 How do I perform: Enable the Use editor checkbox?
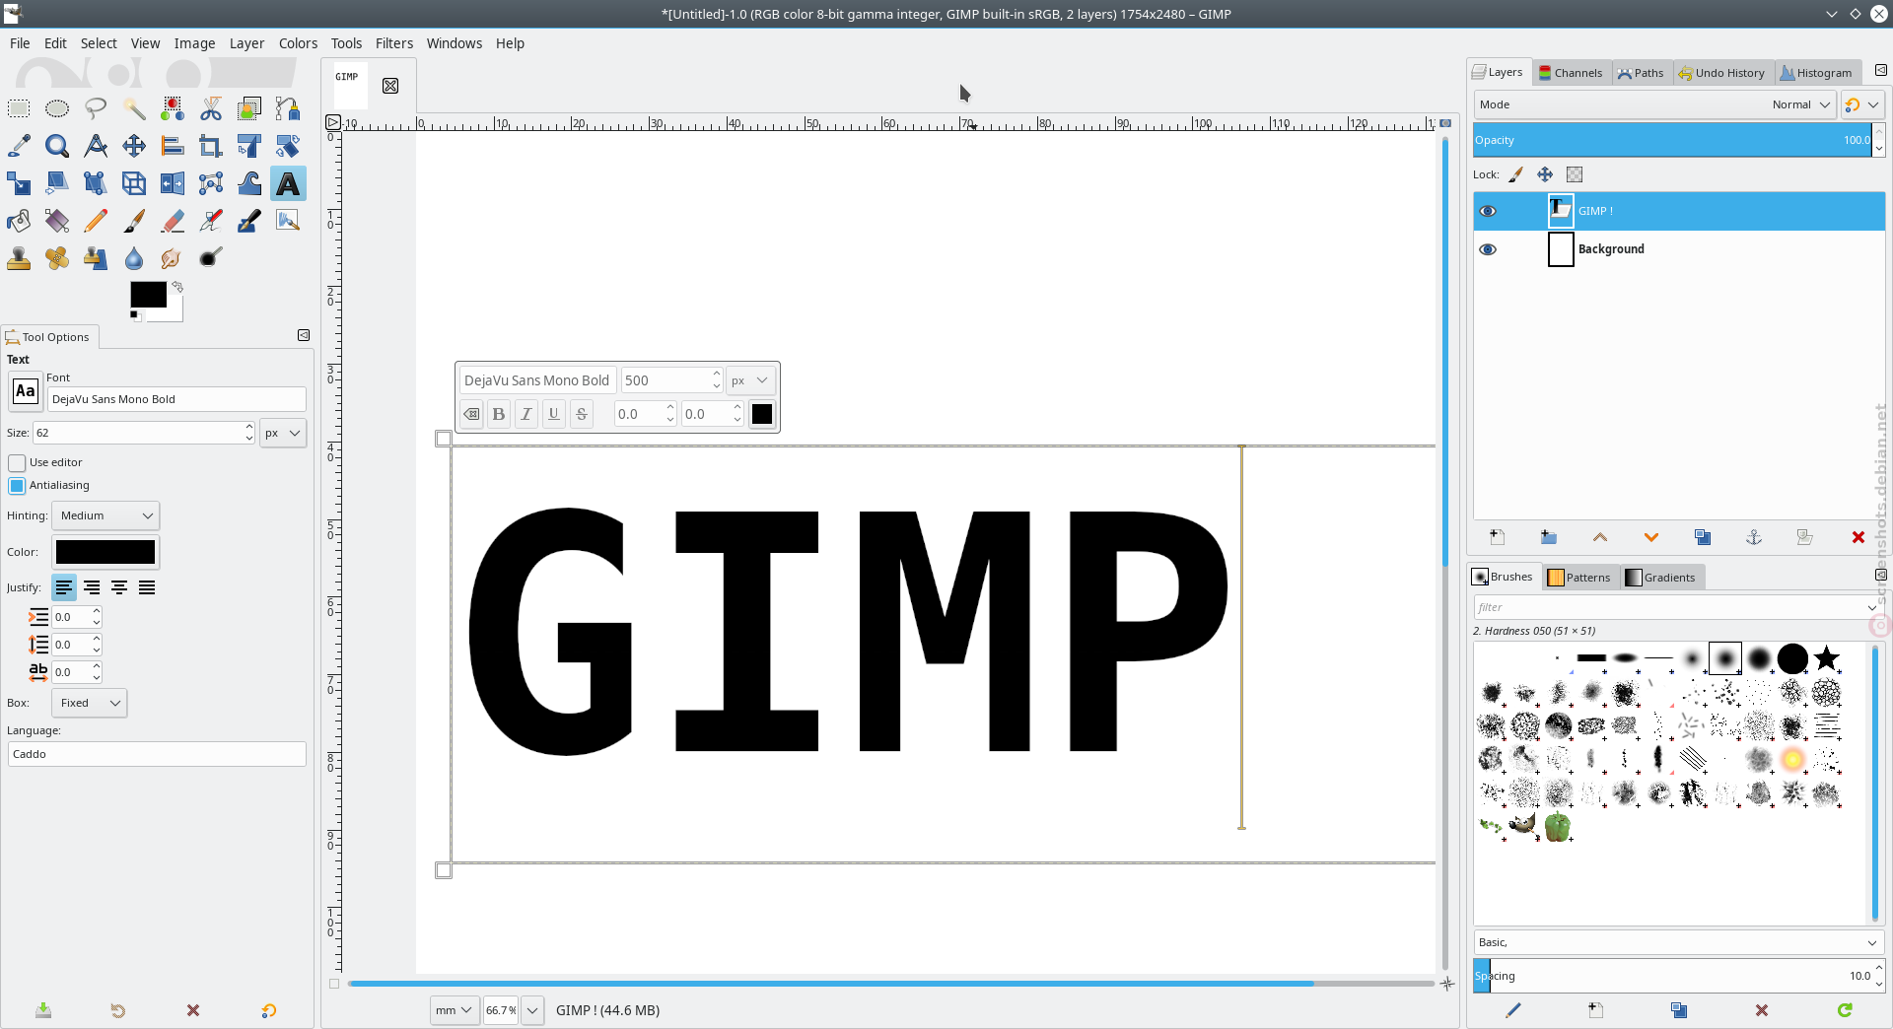tap(17, 462)
